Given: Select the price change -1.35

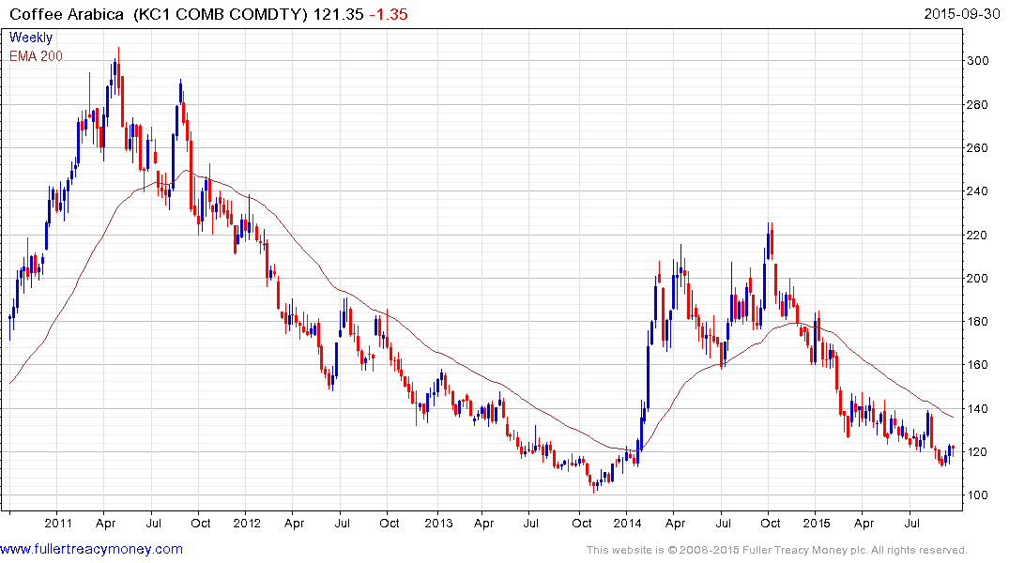Looking at the screenshot, I should (x=389, y=14).
